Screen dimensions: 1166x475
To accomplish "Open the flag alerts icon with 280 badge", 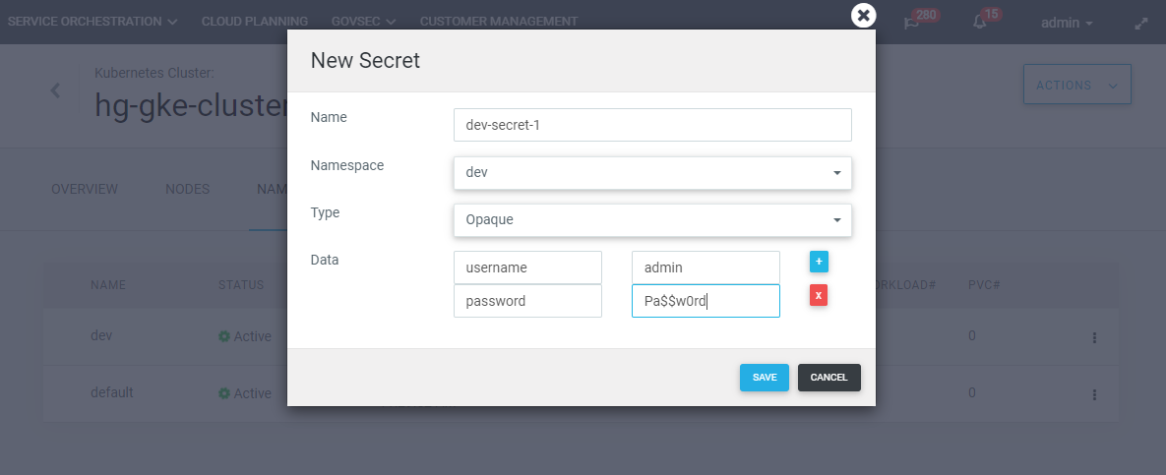I will click(x=912, y=22).
